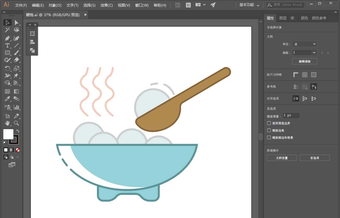The width and height of the screenshot is (340, 218).
Task: Toggle grid display icon
Action: click(x=305, y=75)
